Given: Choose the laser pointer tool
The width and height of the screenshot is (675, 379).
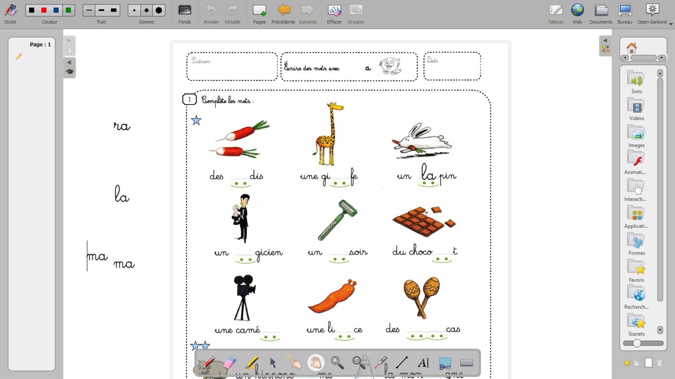Looking at the screenshot, I should pyautogui.click(x=381, y=363).
